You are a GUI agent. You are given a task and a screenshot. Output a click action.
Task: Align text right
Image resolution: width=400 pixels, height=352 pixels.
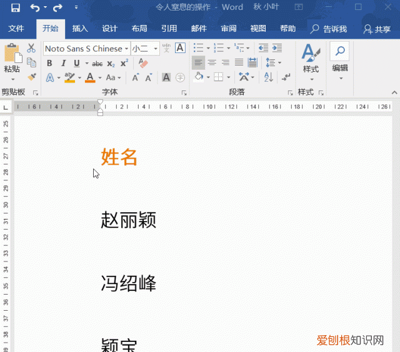pyautogui.click(x=225, y=62)
